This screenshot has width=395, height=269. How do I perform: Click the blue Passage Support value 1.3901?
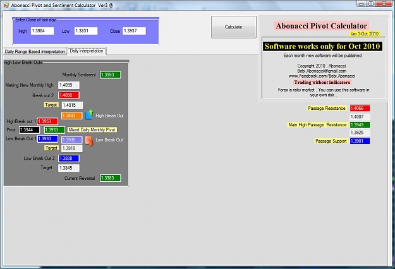360,141
